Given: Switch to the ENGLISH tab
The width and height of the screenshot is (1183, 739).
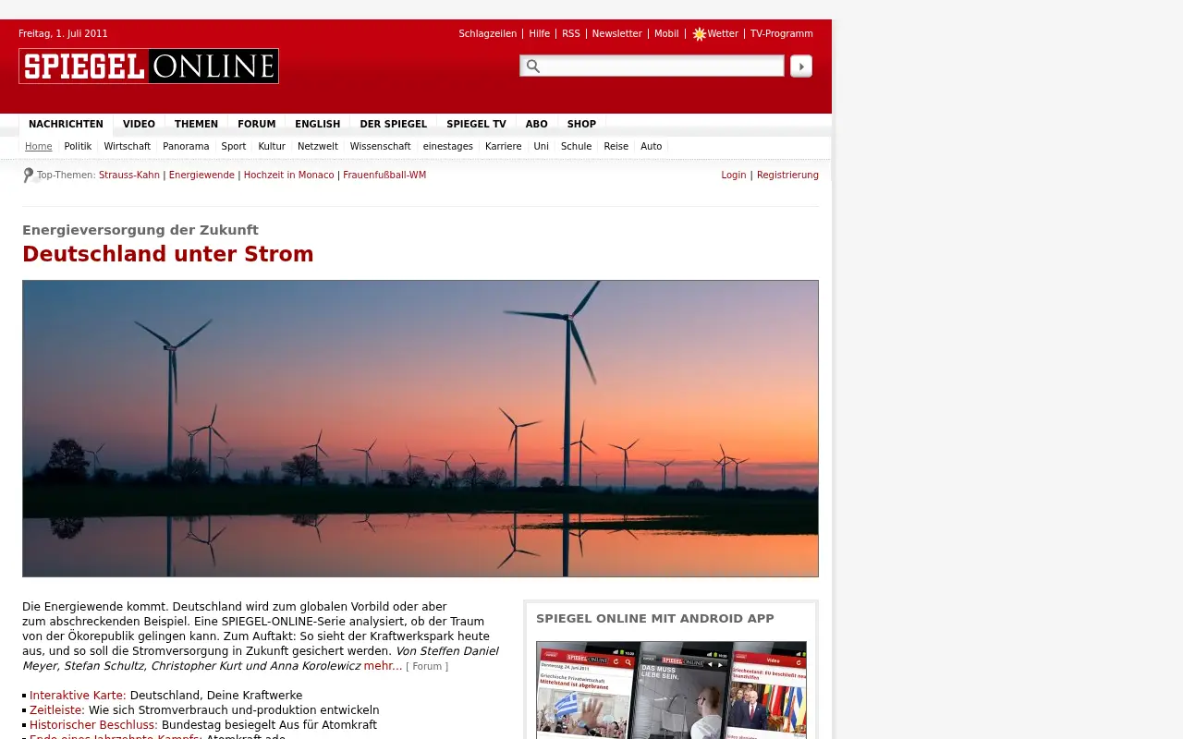Looking at the screenshot, I should (x=317, y=125).
